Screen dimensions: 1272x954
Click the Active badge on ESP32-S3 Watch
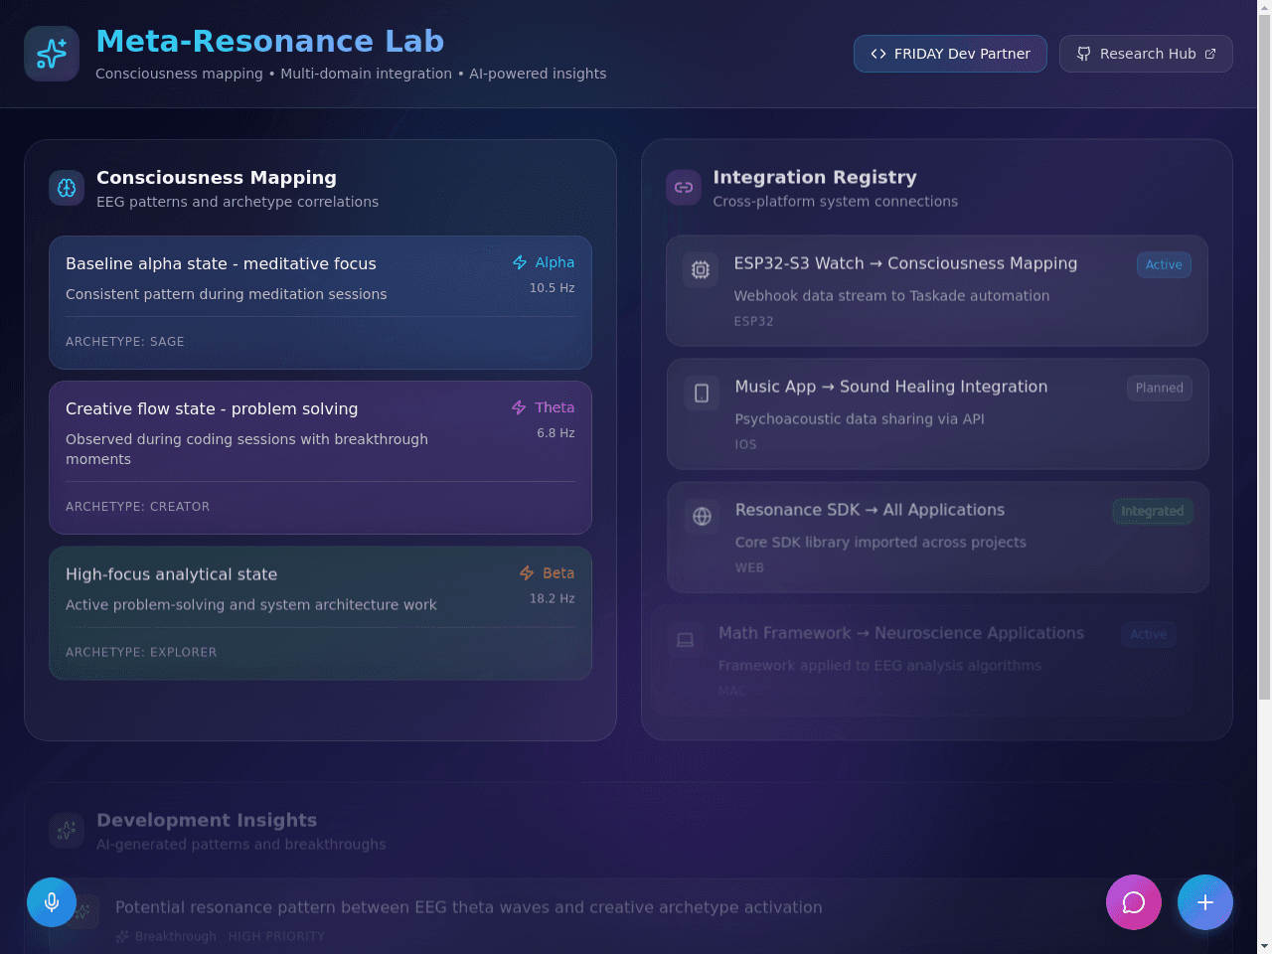pyautogui.click(x=1164, y=264)
